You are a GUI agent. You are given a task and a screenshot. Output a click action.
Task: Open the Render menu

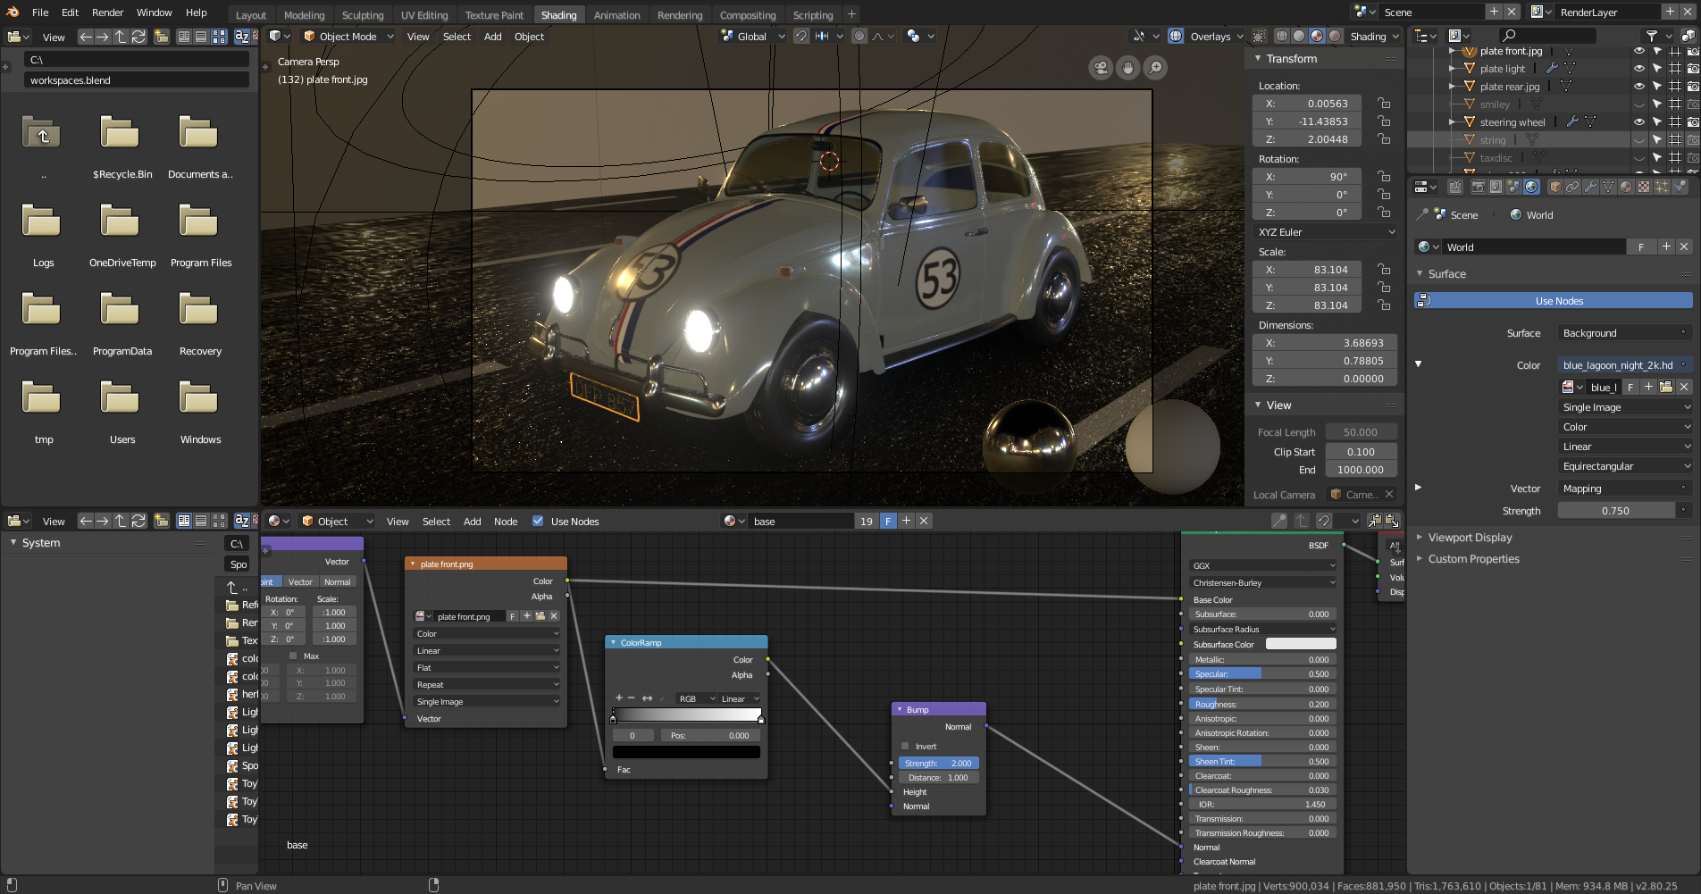[x=107, y=13]
